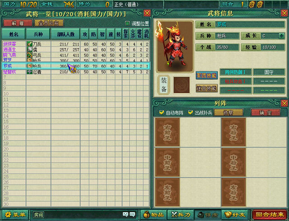Click the 固守 skill slot
Viewport: 289px width, 221px height.
[x=269, y=72]
